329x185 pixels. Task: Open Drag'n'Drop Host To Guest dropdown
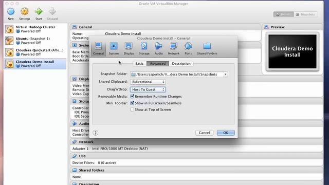(148, 89)
